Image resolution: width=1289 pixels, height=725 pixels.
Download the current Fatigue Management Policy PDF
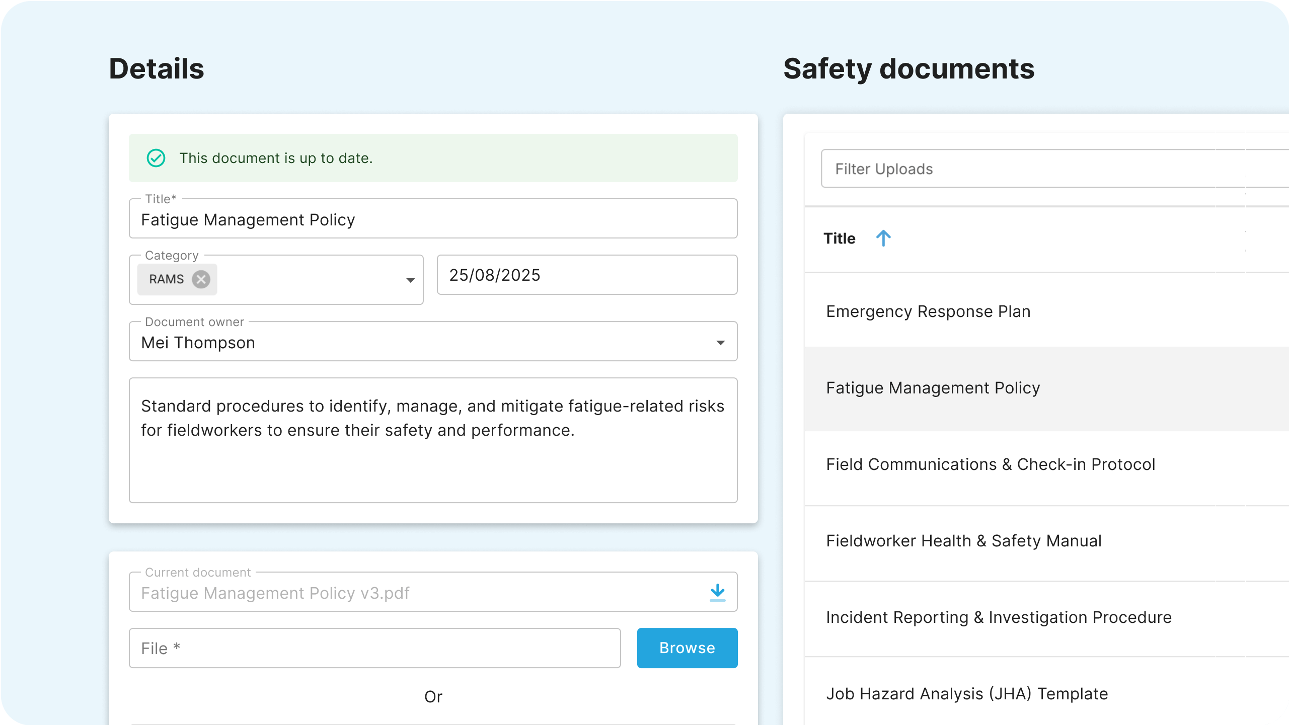coord(717,592)
